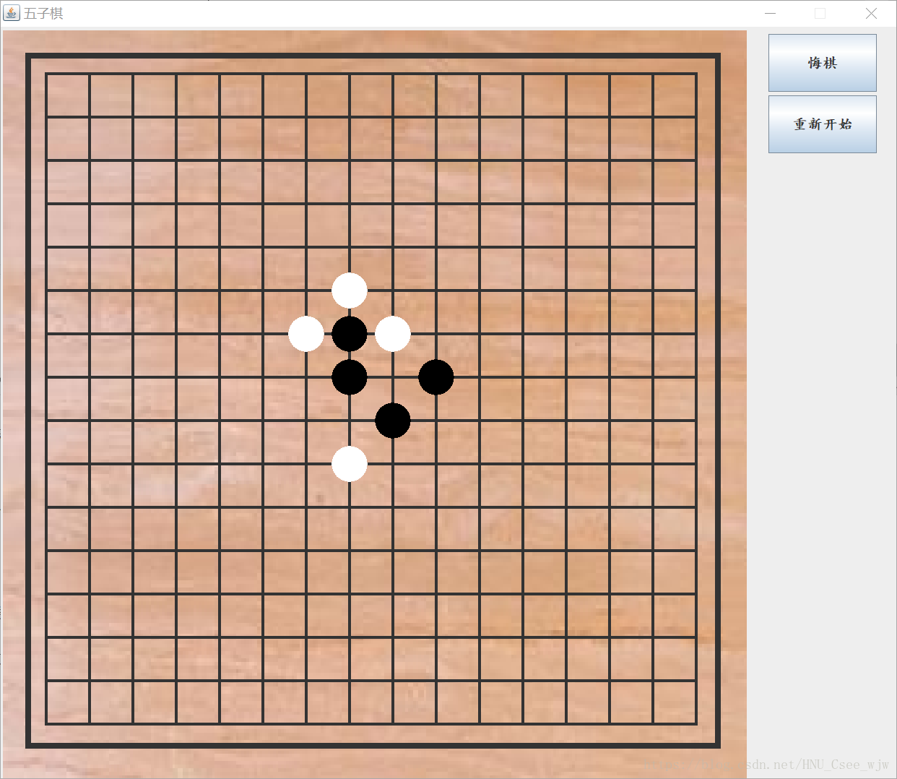Click the leftmost white stone
The height and width of the screenshot is (779, 897).
point(306,334)
